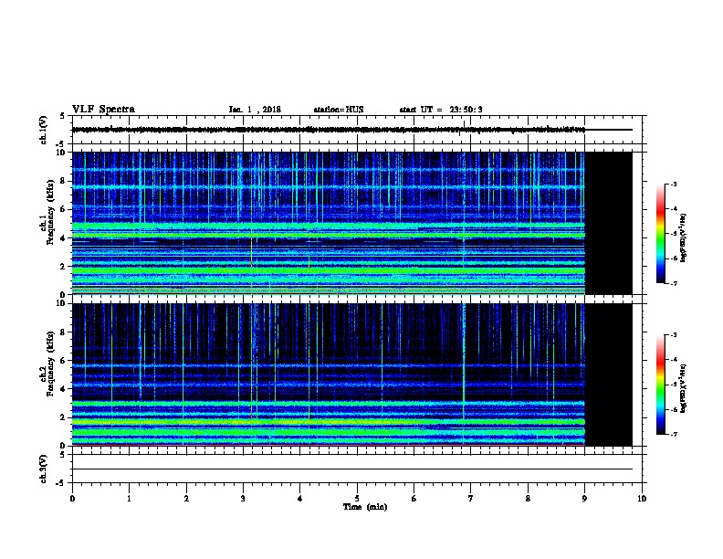Click time axis tick label 5
The image size is (723, 559).
tap(357, 498)
